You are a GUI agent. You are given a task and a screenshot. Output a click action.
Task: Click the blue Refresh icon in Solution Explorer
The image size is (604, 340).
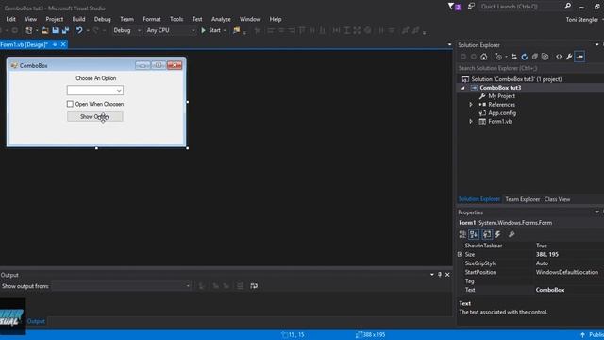point(525,57)
